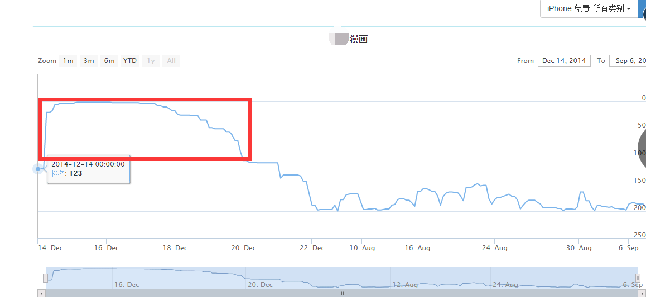
Task: Click the 6. Sep main chart axis label
Action: pos(628,247)
